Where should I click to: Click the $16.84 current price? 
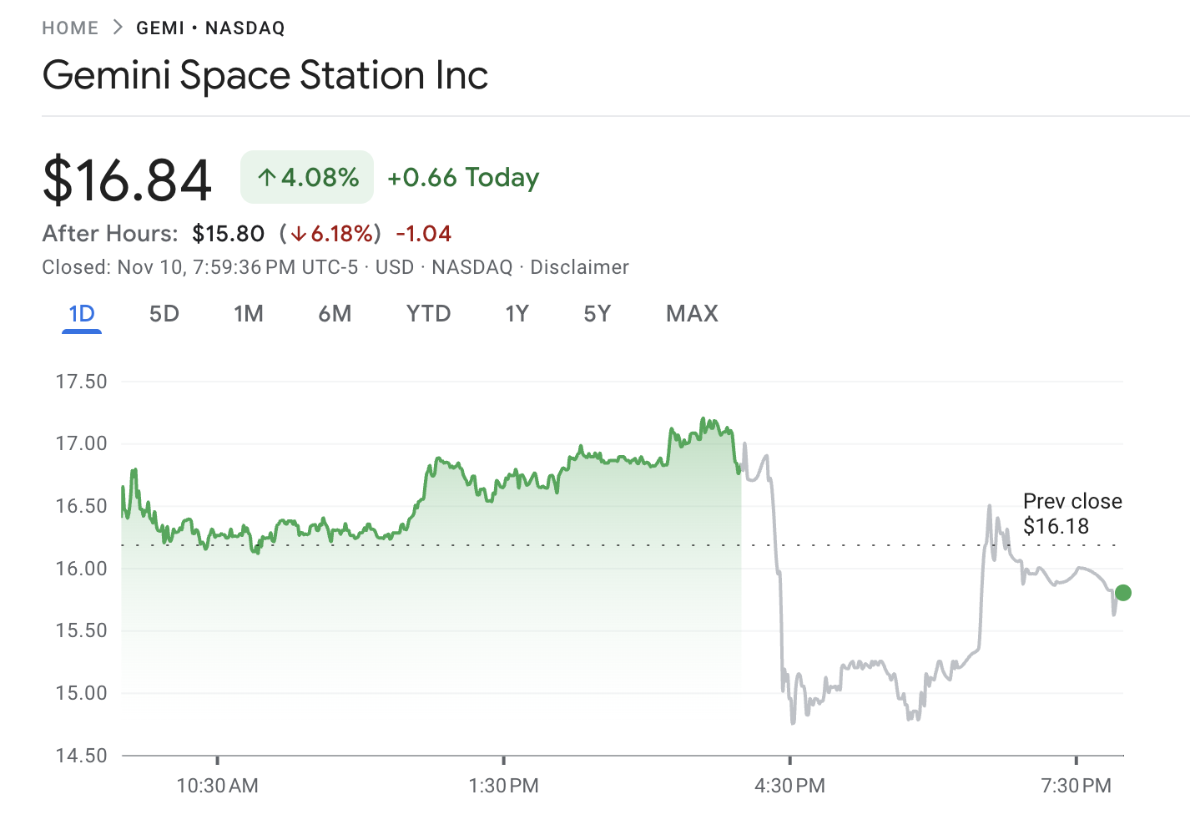tap(127, 178)
